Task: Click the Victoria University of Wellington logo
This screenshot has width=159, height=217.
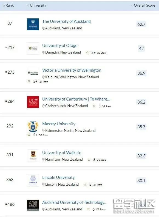Action: point(33,73)
